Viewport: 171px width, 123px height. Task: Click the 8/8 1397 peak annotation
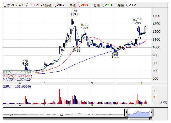tap(74, 13)
